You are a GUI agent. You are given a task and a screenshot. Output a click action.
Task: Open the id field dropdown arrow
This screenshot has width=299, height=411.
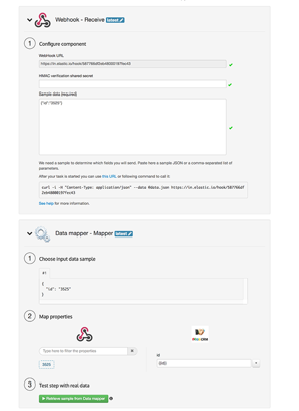pyautogui.click(x=257, y=364)
